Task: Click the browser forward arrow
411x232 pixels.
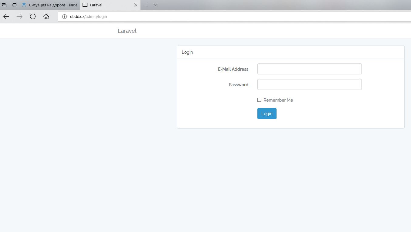Action: click(19, 17)
